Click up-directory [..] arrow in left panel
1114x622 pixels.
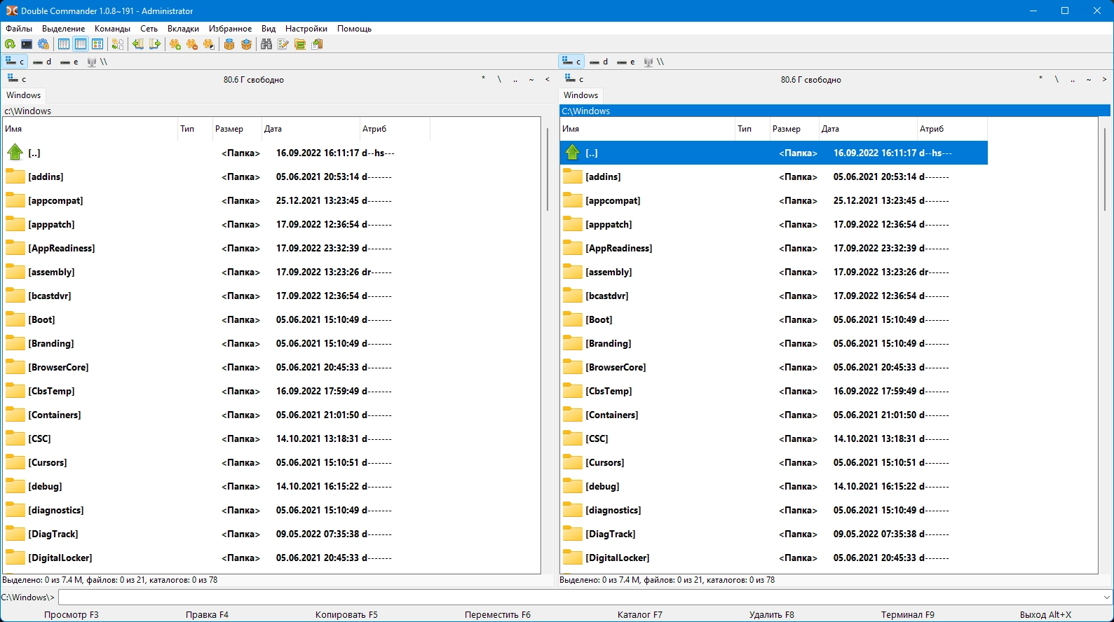pyautogui.click(x=15, y=152)
